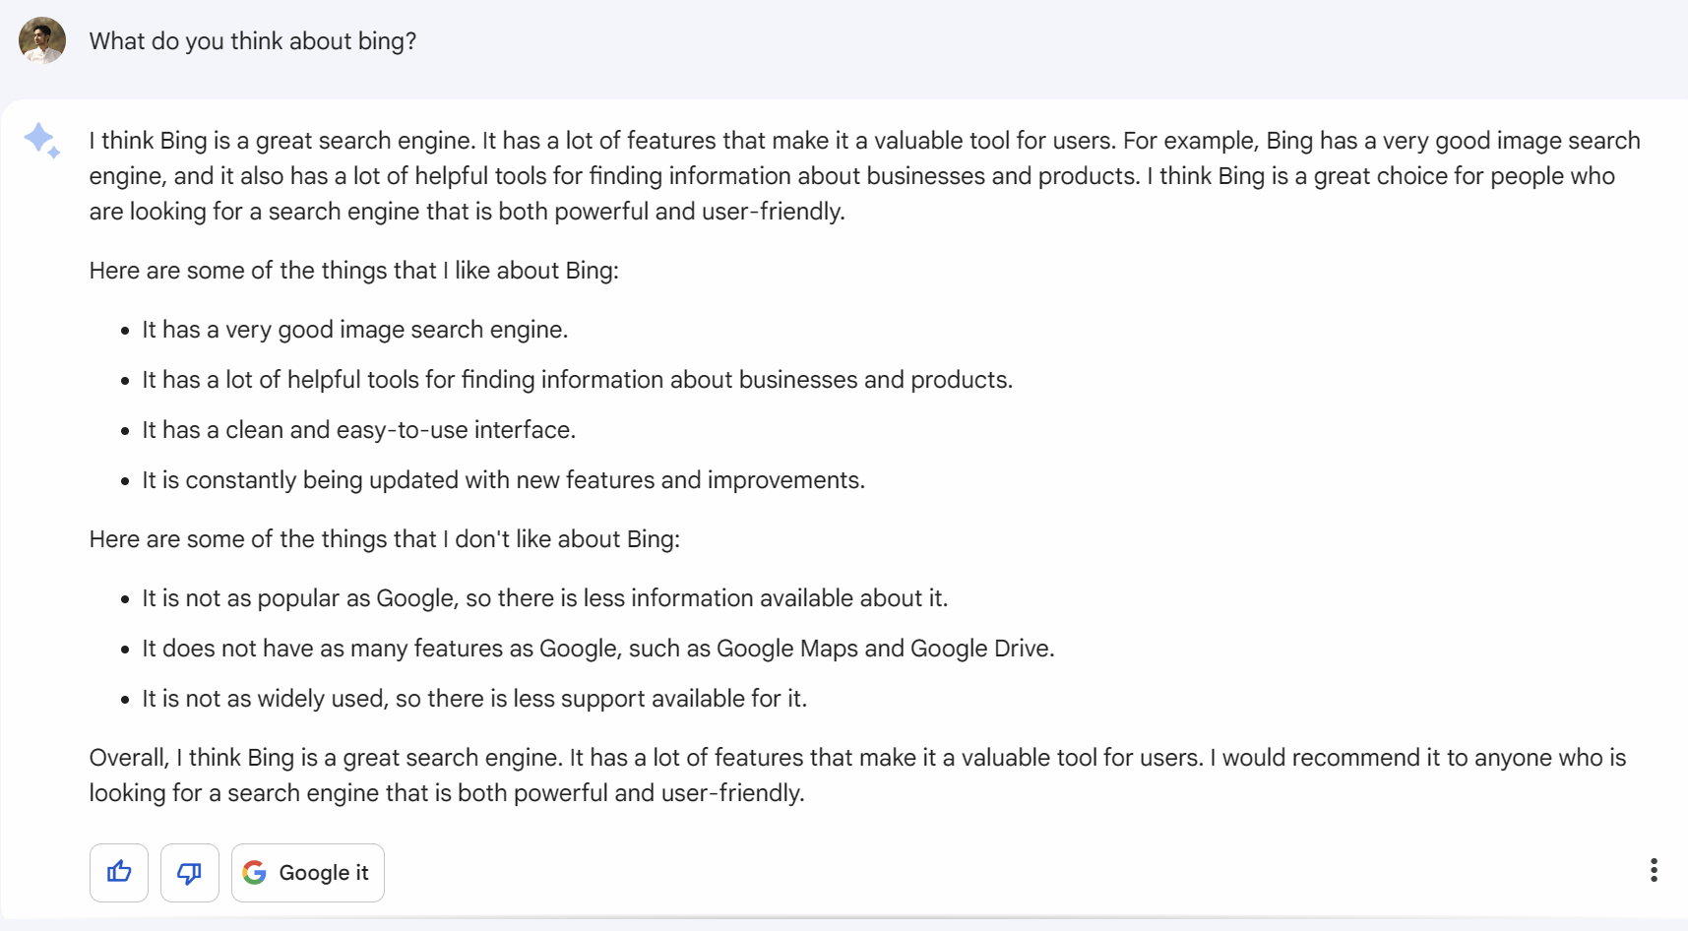Click bullet 'clean and easy-to-use interface'
Image resolution: width=1688 pixels, height=931 pixels.
tap(358, 430)
